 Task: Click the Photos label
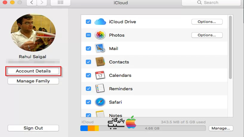click(117, 35)
